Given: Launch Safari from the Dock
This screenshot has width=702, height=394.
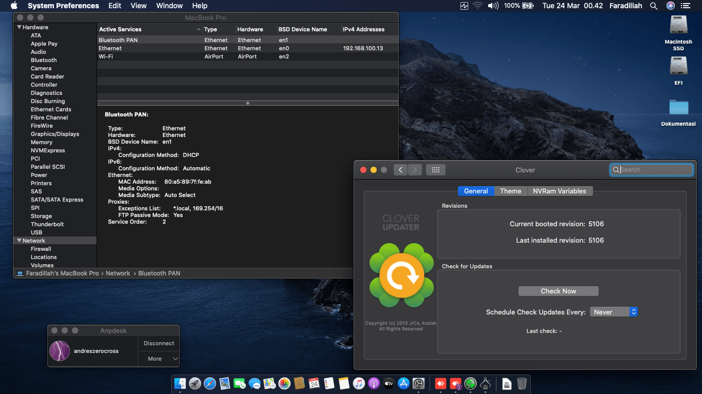Looking at the screenshot, I should tap(210, 383).
